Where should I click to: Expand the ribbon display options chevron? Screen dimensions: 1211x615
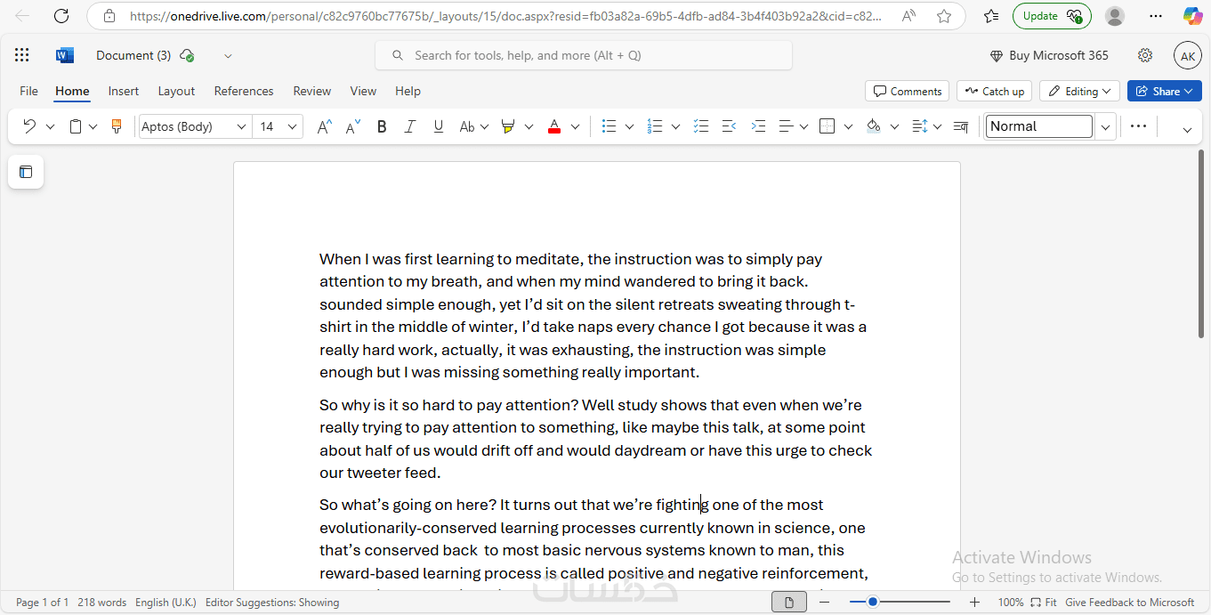pos(1187,130)
